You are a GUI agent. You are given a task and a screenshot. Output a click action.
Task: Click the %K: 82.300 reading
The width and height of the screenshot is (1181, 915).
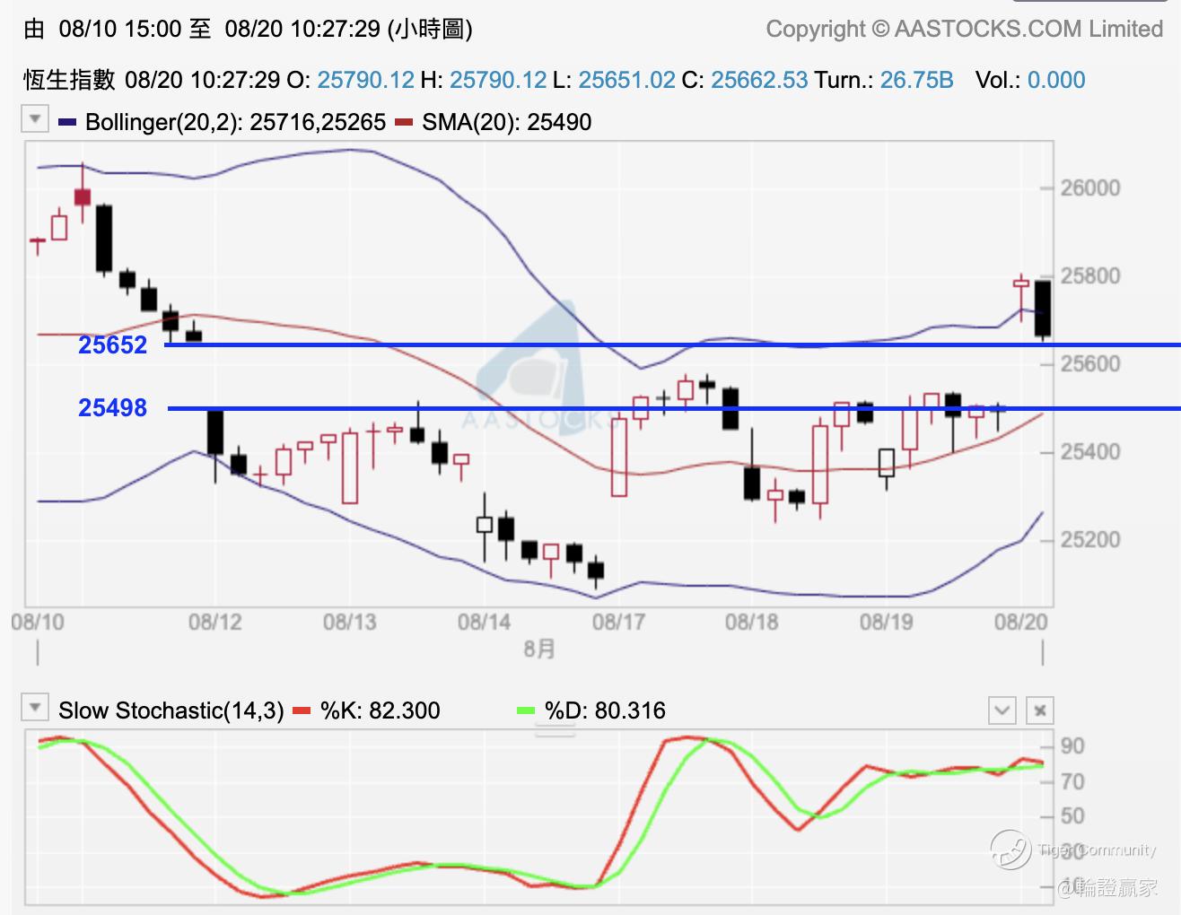pyautogui.click(x=381, y=711)
